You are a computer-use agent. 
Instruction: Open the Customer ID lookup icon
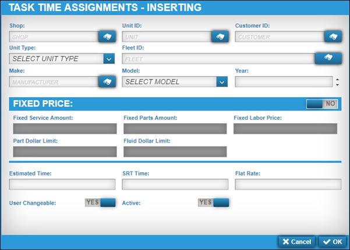click(332, 36)
